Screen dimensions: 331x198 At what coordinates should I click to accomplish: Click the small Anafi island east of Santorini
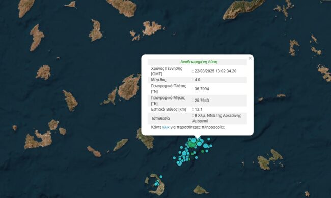[x=200, y=190]
